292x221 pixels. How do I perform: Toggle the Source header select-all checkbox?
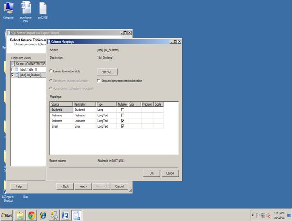pyautogui.click(x=13, y=64)
